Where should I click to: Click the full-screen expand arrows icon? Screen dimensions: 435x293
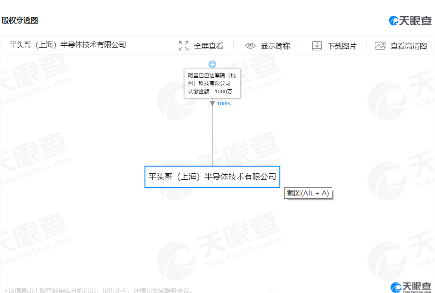coord(184,46)
